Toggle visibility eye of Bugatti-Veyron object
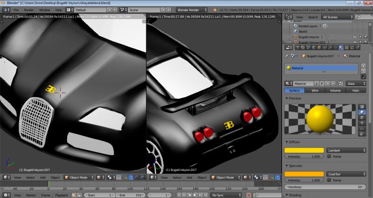 pyautogui.click(x=354, y=37)
